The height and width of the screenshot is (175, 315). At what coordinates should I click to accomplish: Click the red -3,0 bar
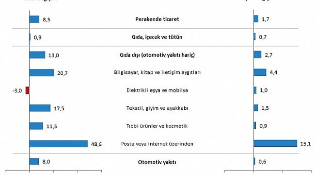27,90
